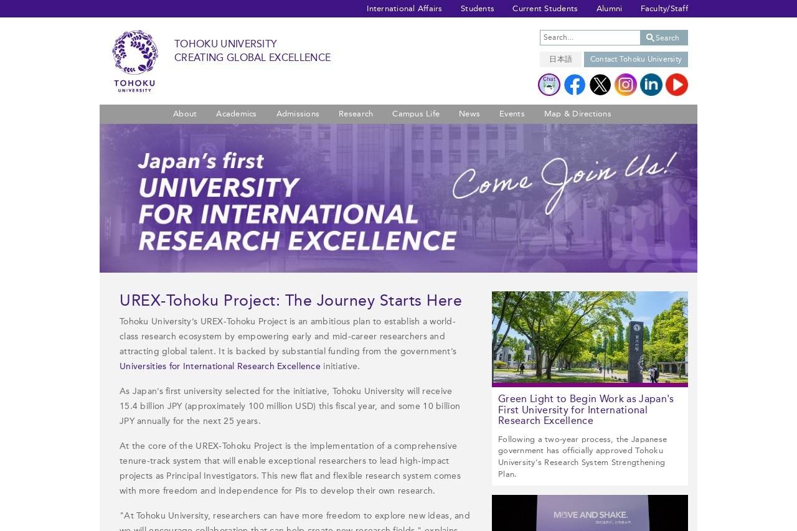Open International Affairs top link

pyautogui.click(x=404, y=9)
